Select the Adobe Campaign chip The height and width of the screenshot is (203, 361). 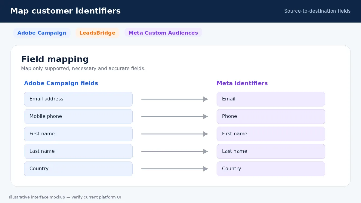[42, 33]
